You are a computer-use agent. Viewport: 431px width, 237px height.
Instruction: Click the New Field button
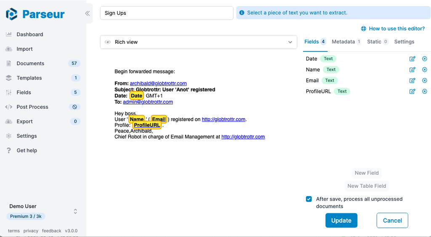tap(367, 173)
